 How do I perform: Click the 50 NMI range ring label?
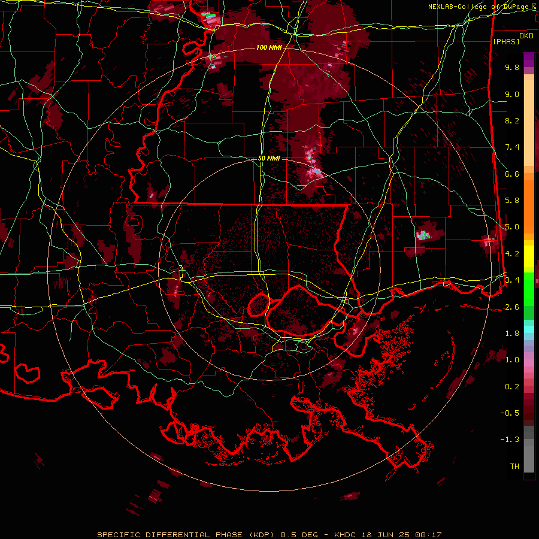pyautogui.click(x=269, y=158)
